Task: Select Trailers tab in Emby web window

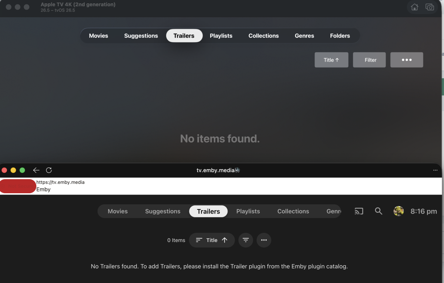Action: tap(208, 211)
